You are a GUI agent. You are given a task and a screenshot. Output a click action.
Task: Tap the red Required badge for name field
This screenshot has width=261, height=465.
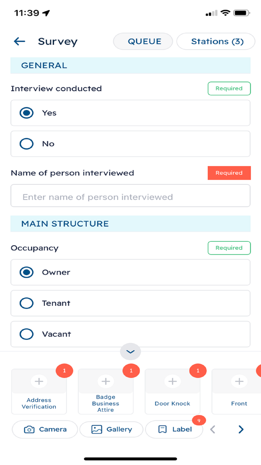[x=229, y=173]
